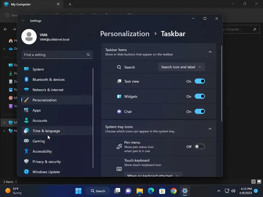Click the Music icon in File Explorer sidebar
263x197 pixels.
11,98
